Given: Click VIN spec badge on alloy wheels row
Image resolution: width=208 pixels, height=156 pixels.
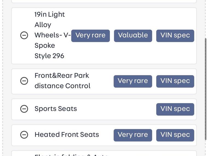Looking at the screenshot, I should click(175, 36).
